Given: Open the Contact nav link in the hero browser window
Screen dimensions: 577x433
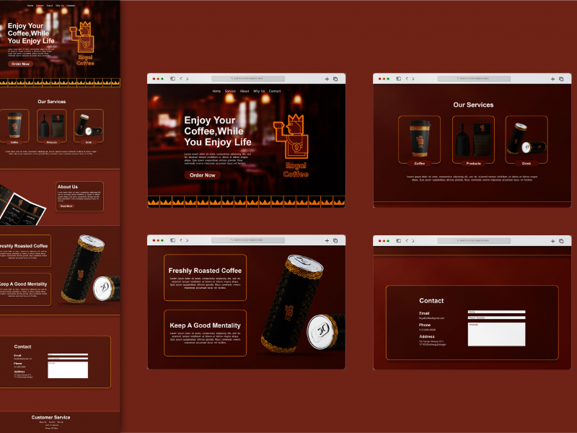Looking at the screenshot, I should 275,91.
